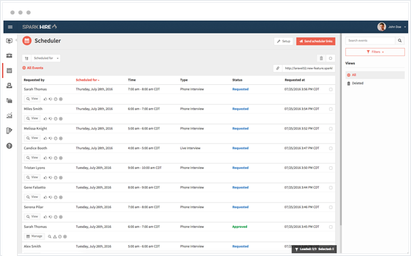Click thumbs down icon for Miles Smith
411x256 pixels.
pyautogui.click(x=51, y=119)
